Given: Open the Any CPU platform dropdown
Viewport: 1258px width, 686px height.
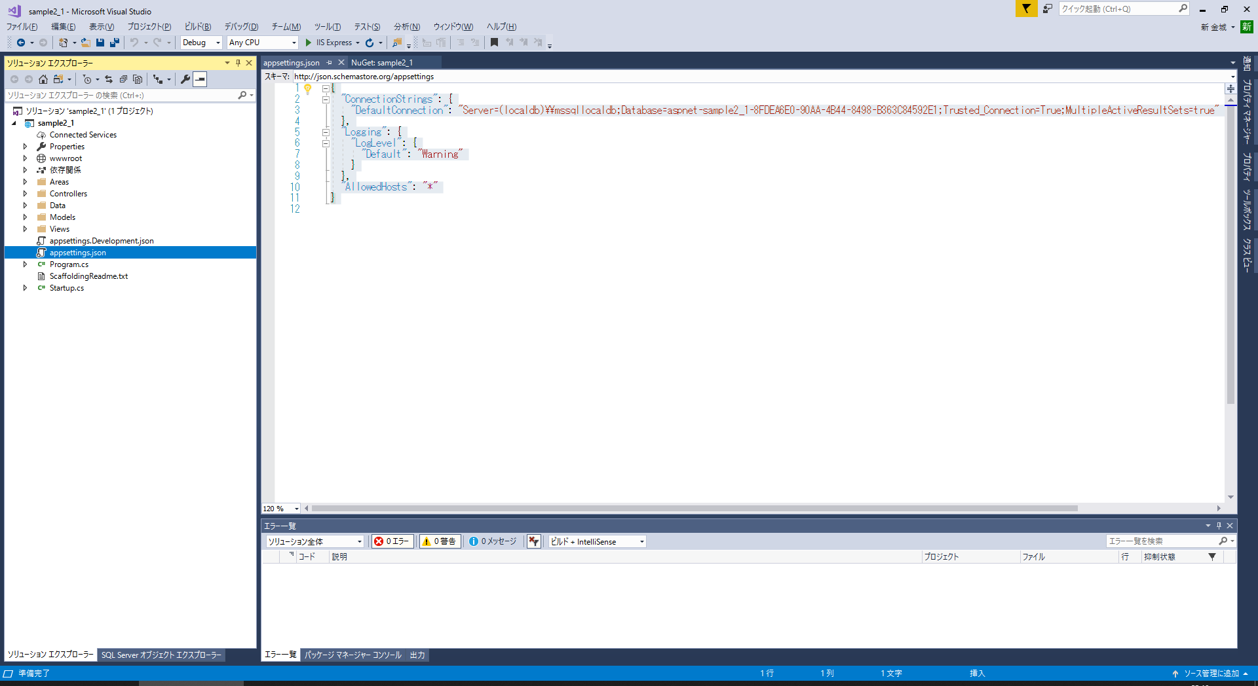Looking at the screenshot, I should (263, 43).
